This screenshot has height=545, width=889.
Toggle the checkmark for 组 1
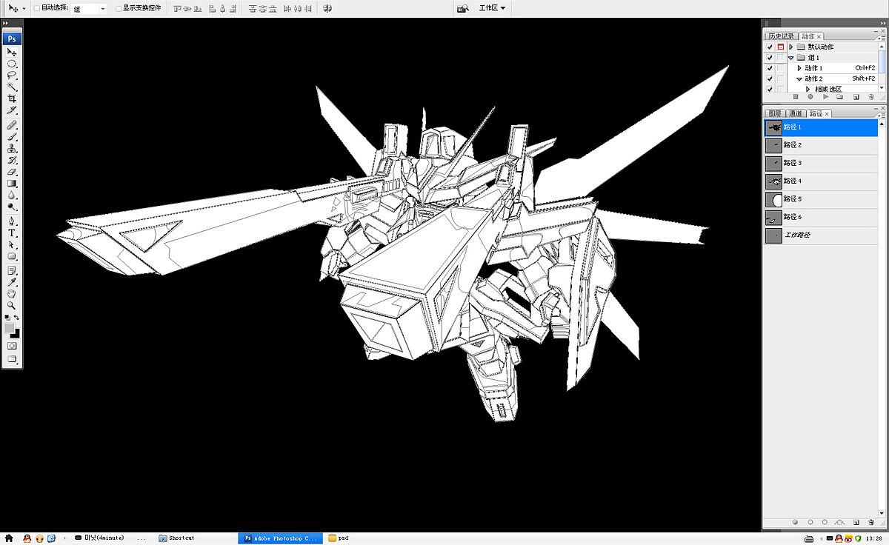(x=770, y=57)
